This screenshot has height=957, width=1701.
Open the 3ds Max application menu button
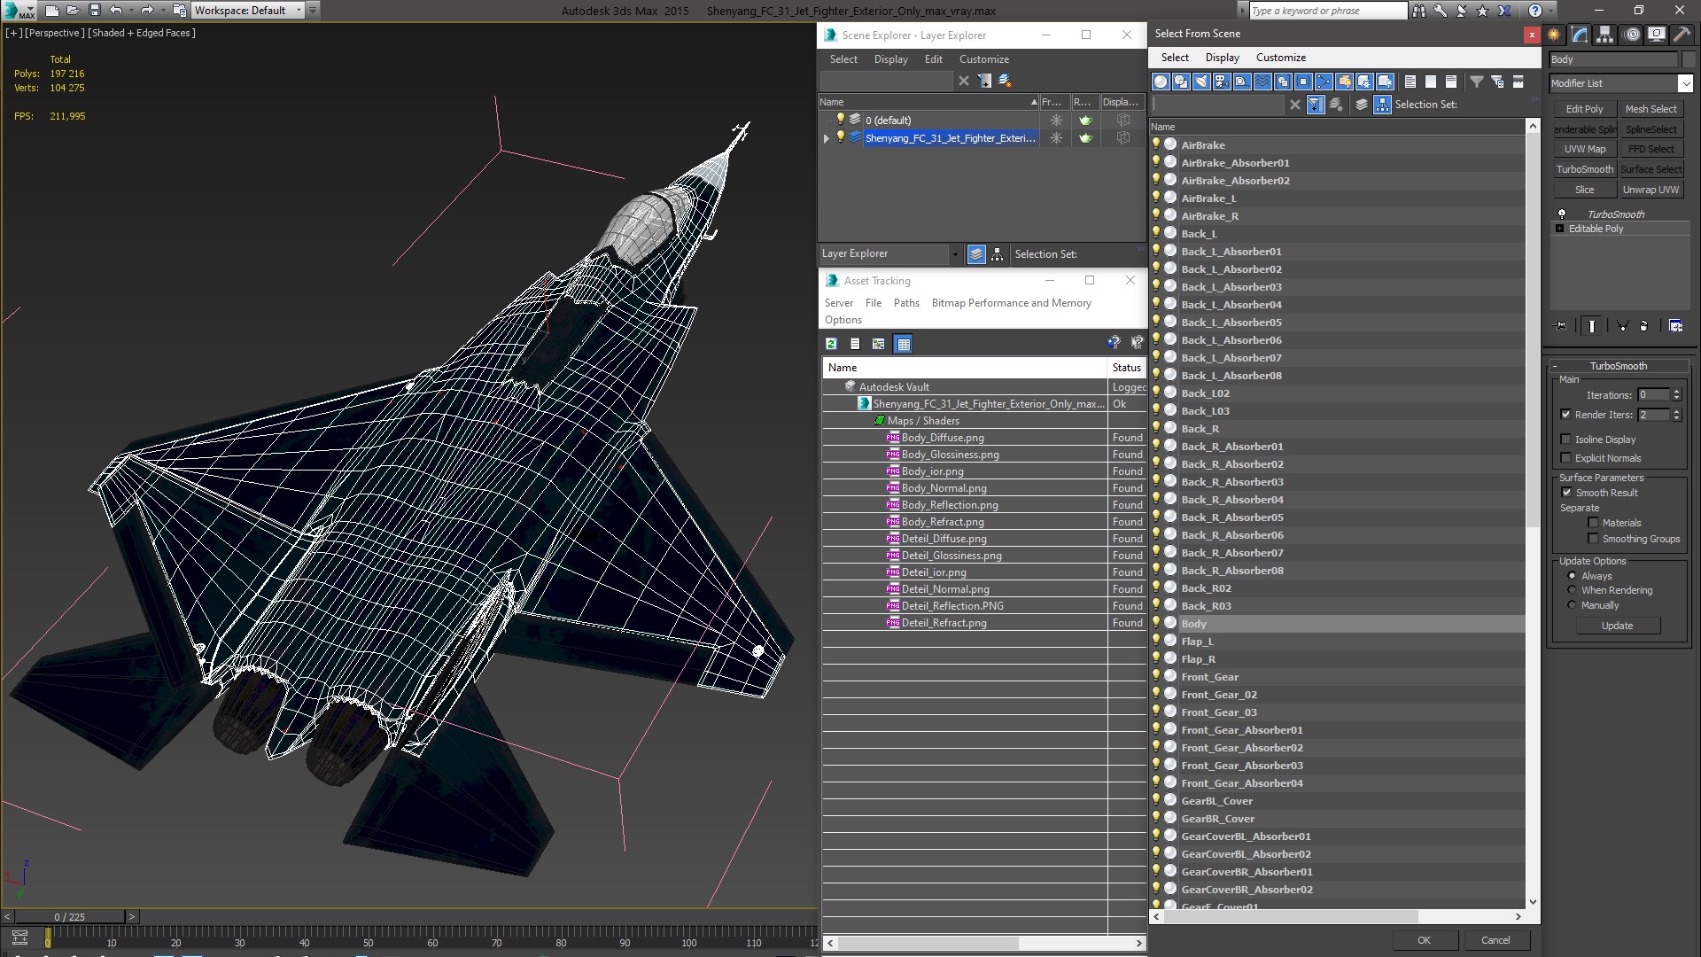(18, 11)
